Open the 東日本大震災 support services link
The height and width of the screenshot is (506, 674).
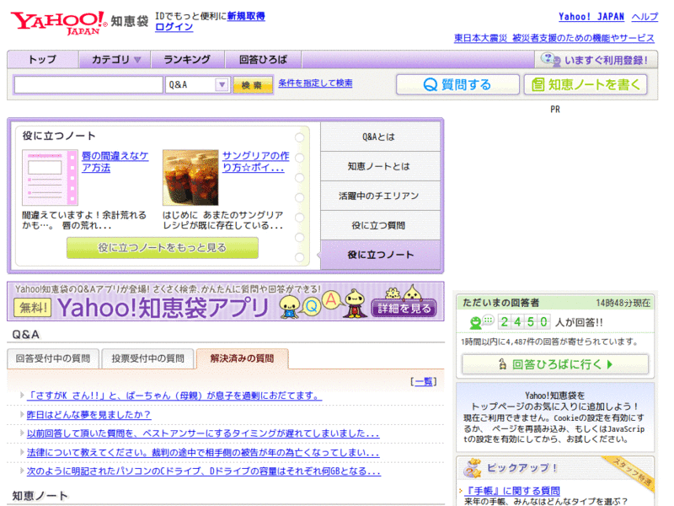(554, 38)
